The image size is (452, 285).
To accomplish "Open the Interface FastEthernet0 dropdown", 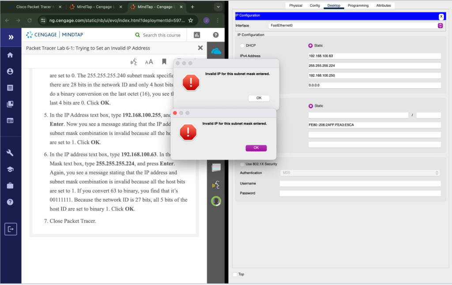I will (x=355, y=25).
